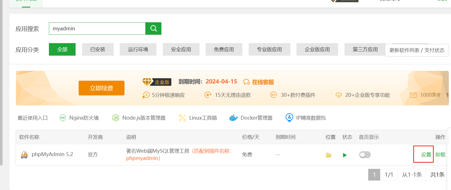Click the 5分钟极速响应 clock icon
Viewport: 451px width, 190px height.
146,95
